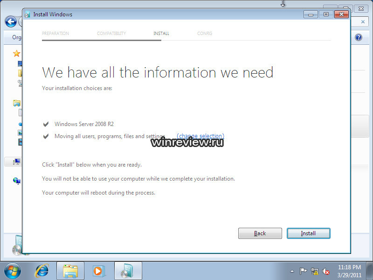
Task: Select the Preparation step label
Action: click(55, 34)
